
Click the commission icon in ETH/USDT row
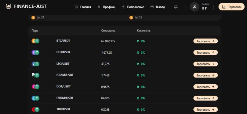point(138,52)
